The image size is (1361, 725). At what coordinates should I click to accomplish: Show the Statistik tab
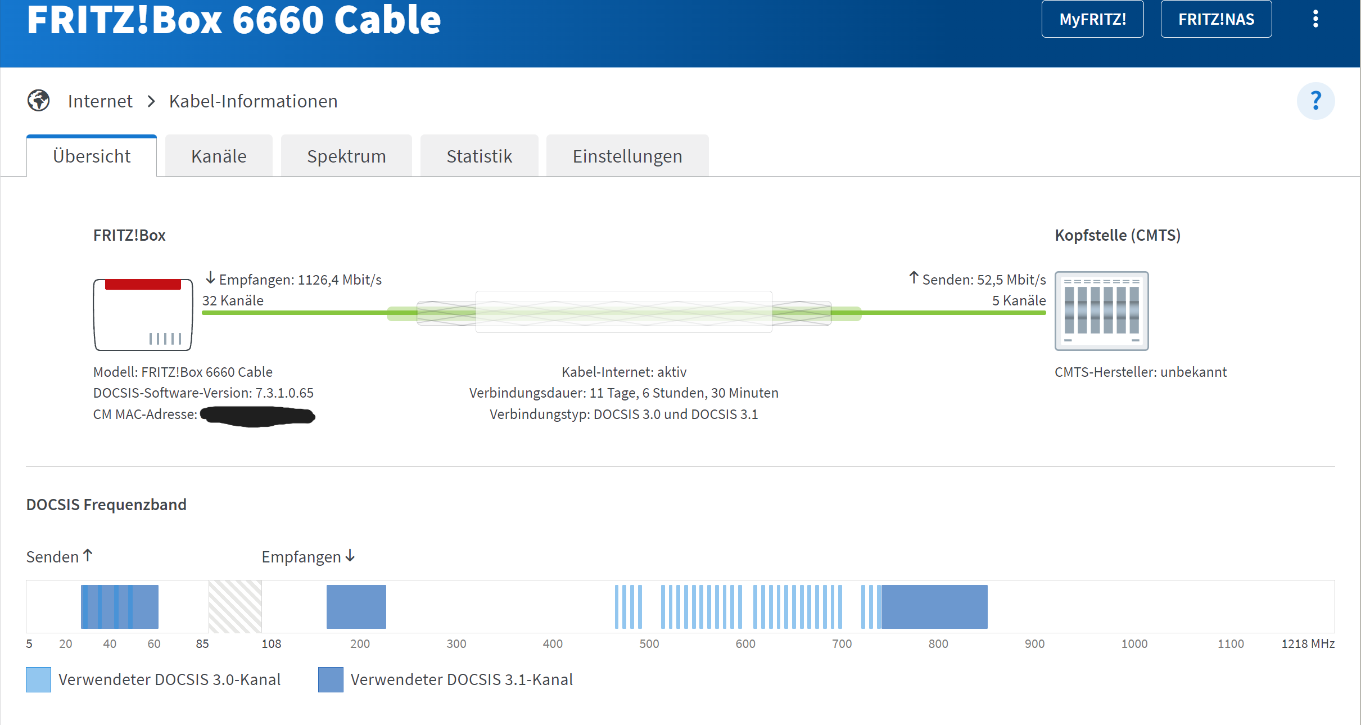[x=479, y=156]
